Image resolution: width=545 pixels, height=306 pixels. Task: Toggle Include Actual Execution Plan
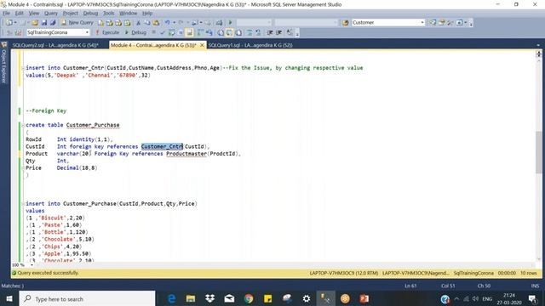(200, 32)
